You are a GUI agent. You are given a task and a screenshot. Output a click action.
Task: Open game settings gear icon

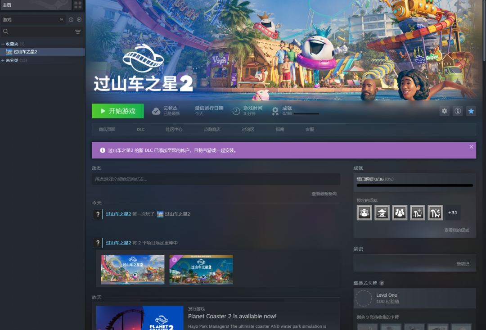point(445,111)
